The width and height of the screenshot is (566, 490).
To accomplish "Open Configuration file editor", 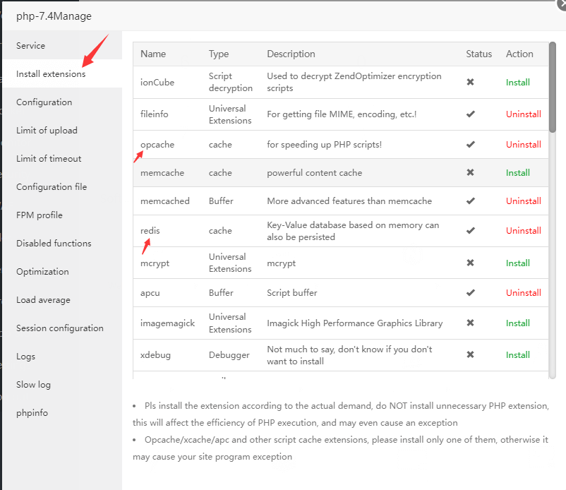I will coord(52,186).
